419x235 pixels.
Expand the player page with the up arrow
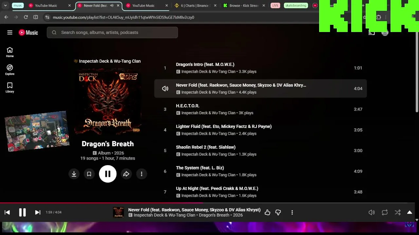[410, 212]
